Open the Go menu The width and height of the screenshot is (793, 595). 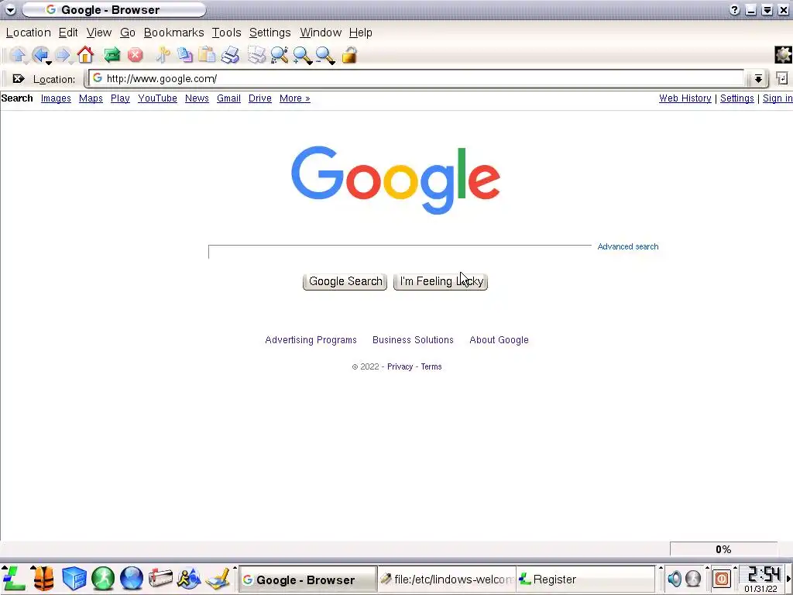click(128, 33)
